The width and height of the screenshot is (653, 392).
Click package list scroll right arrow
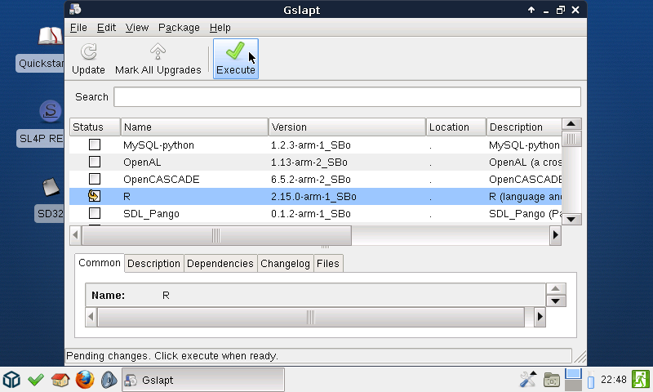tap(555, 235)
